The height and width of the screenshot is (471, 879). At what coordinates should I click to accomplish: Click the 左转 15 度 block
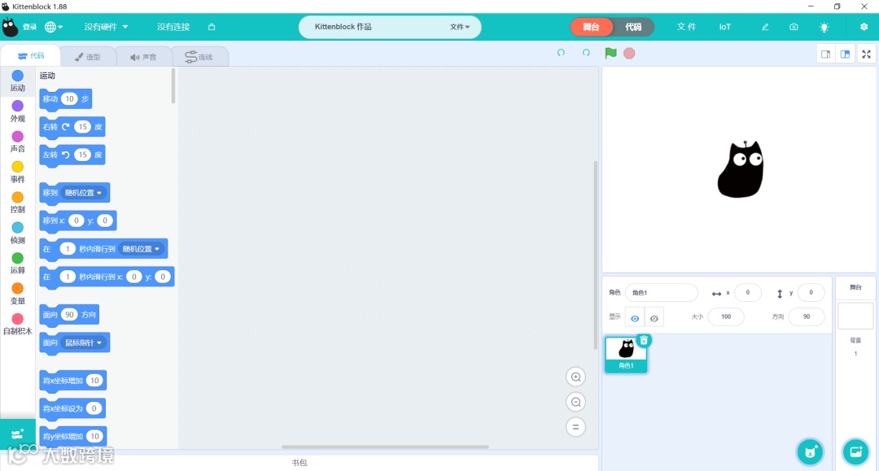coord(72,155)
